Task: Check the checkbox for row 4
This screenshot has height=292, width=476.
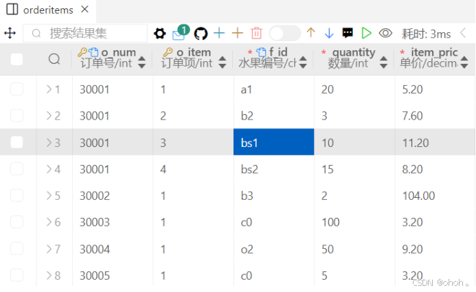Action: pyautogui.click(x=16, y=169)
